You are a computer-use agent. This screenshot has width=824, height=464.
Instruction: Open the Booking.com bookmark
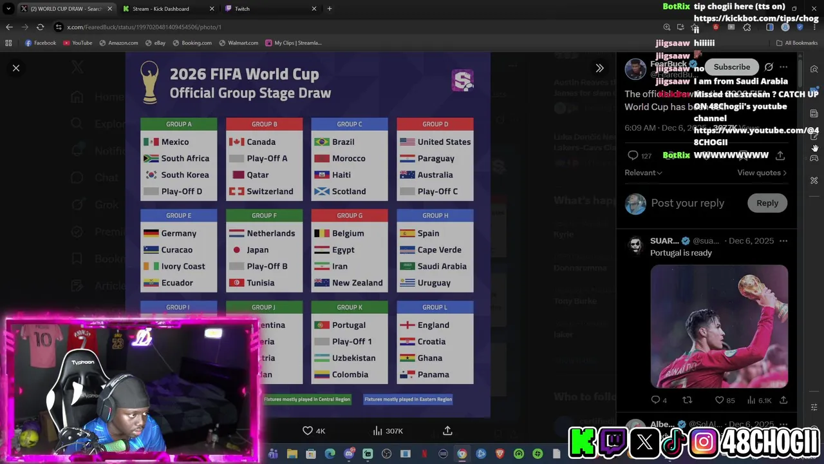[192, 43]
